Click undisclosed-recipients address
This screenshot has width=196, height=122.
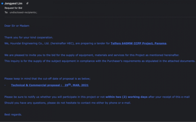23,12
